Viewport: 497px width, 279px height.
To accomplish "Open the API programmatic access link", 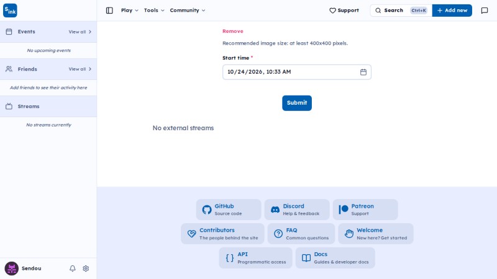I will tap(255, 258).
